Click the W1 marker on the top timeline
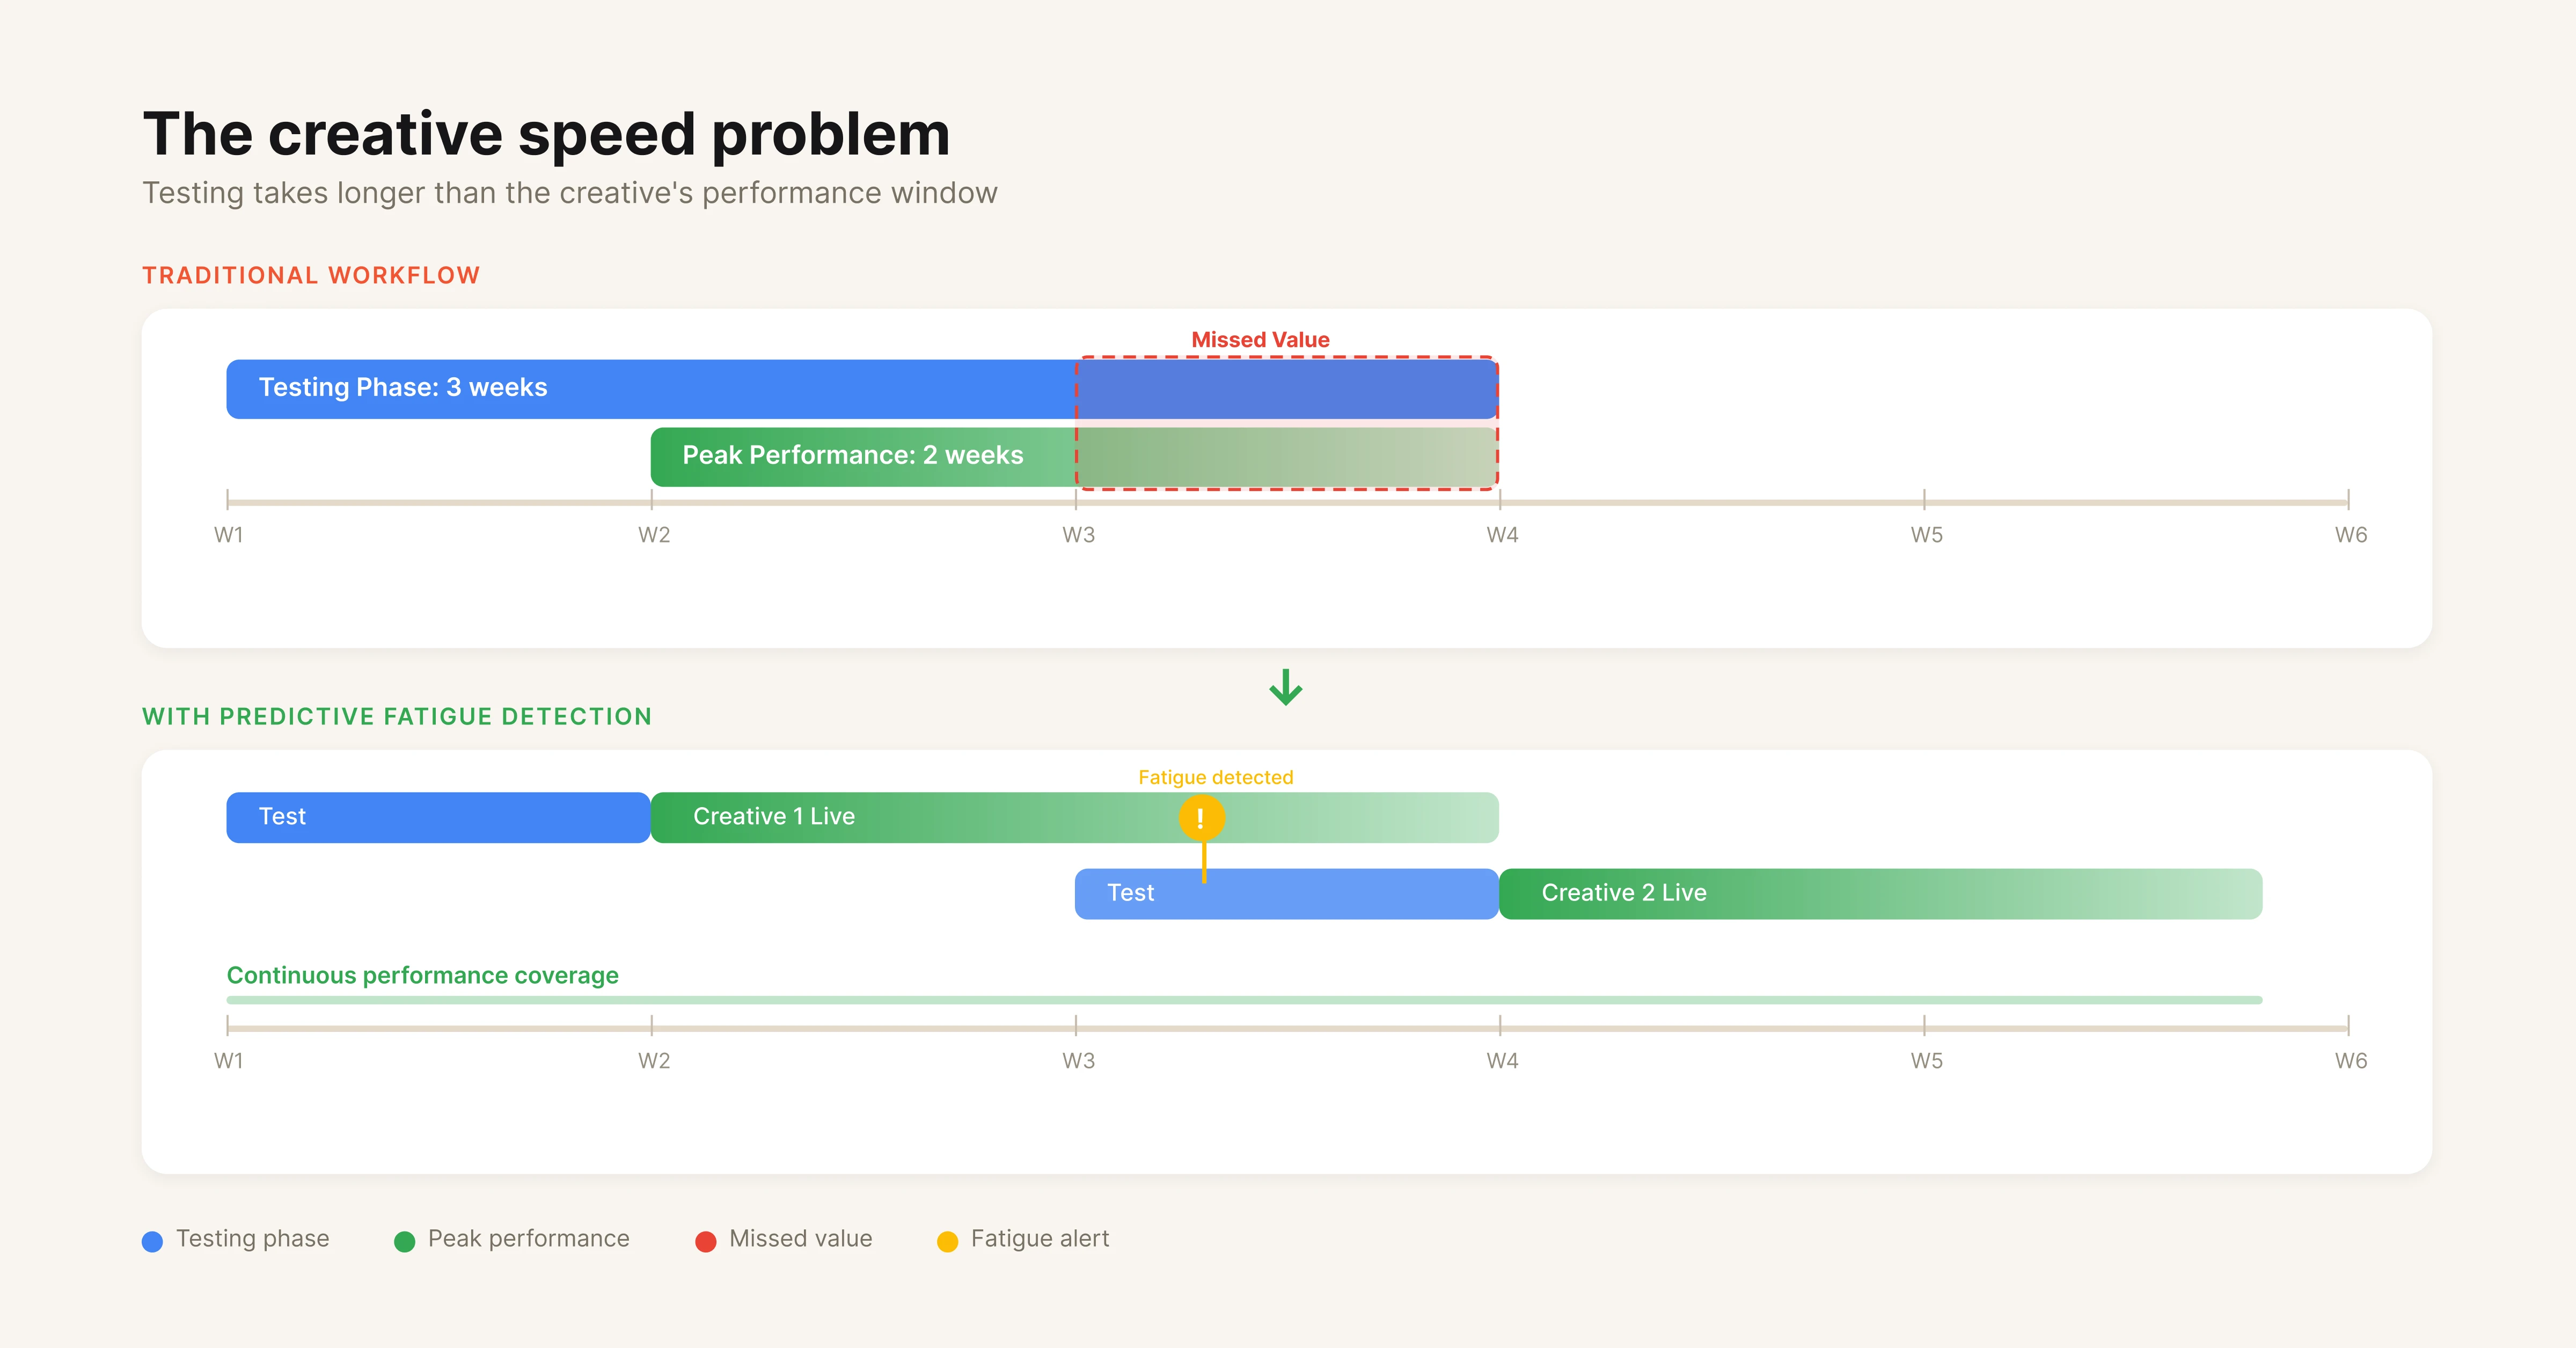 click(228, 534)
